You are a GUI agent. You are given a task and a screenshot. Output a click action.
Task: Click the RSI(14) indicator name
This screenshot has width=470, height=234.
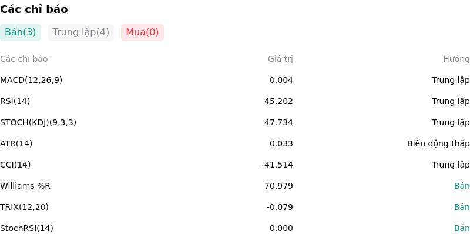(x=15, y=101)
